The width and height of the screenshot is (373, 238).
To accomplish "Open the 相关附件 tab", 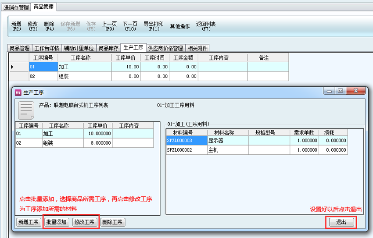I will 197,48.
